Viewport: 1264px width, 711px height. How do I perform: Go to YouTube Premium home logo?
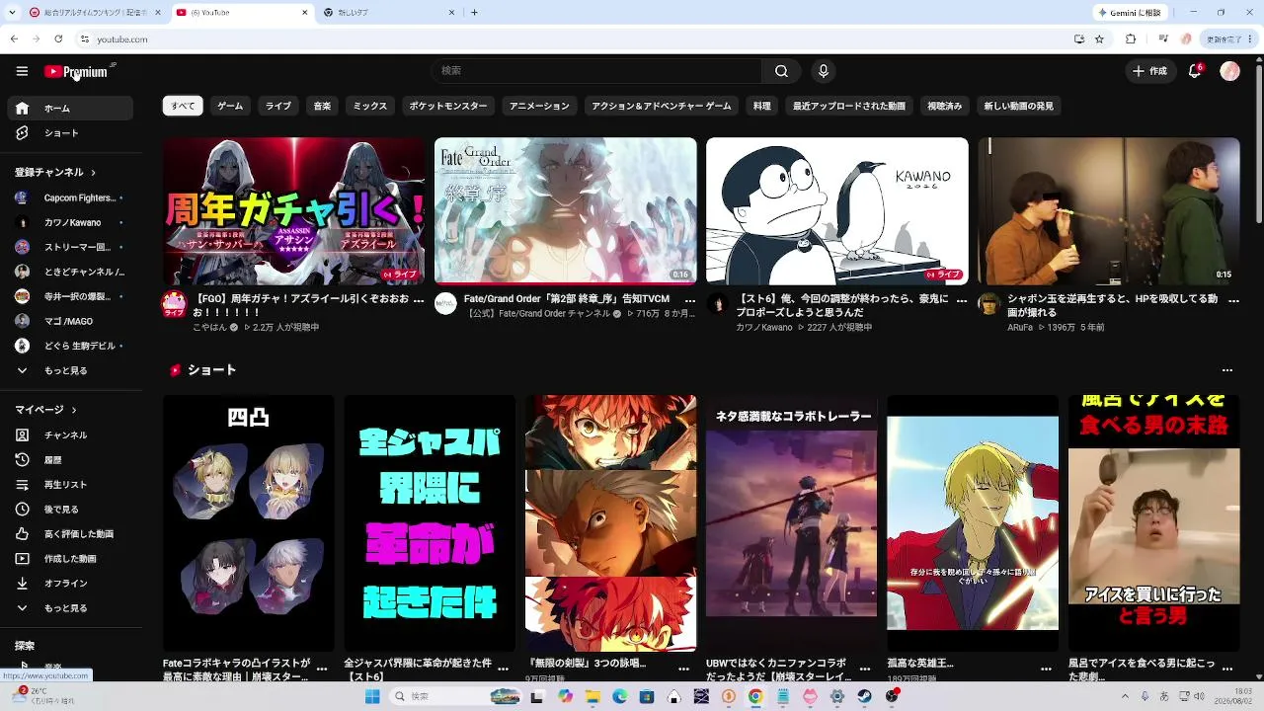76,71
